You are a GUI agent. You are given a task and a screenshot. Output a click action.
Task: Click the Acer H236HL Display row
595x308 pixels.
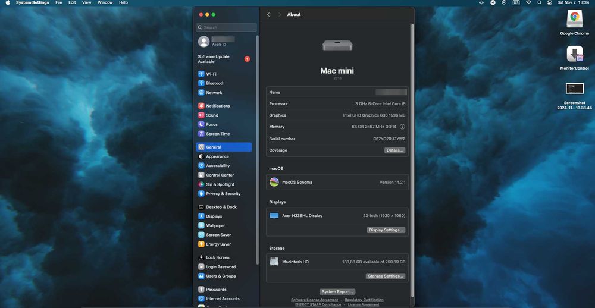(x=337, y=215)
